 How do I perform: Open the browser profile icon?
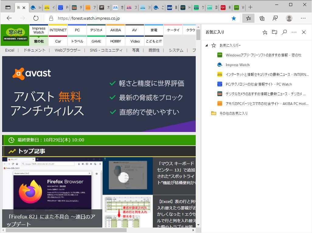pyautogui.click(x=289, y=18)
